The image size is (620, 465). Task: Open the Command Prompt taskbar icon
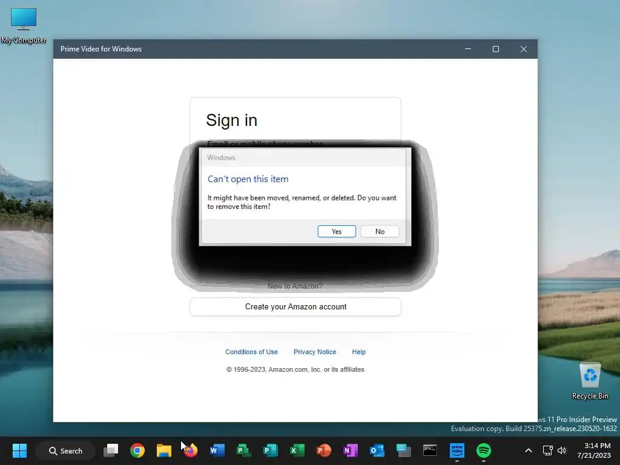click(x=430, y=450)
